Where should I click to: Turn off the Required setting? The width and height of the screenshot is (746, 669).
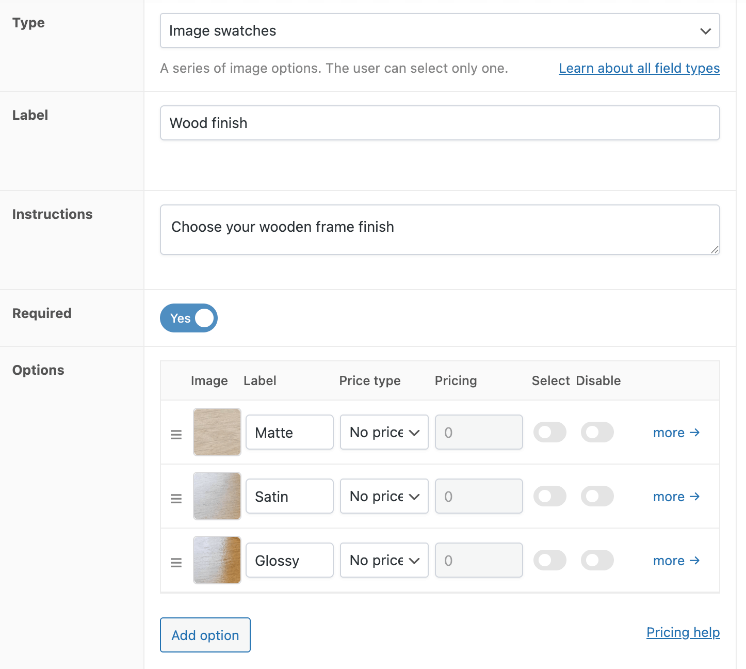click(x=188, y=318)
